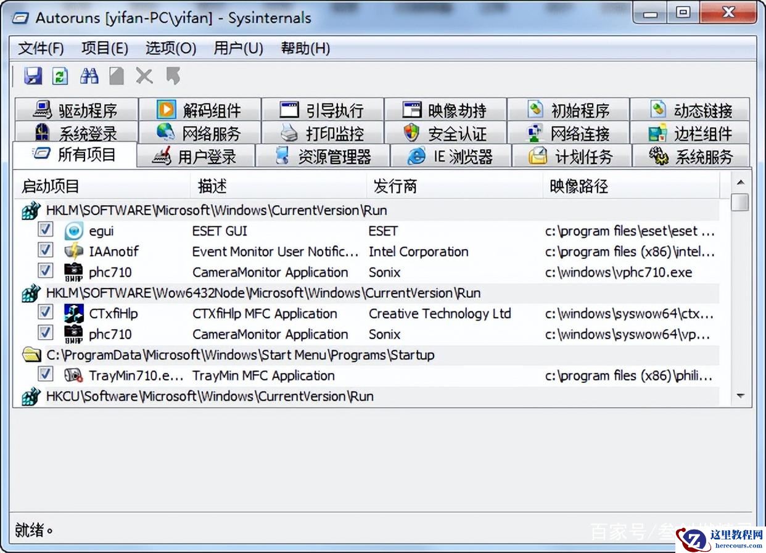Image resolution: width=766 pixels, height=553 pixels.
Task: Uncheck phc710 with path c:\windows\vphc710.exe
Action: [45, 271]
